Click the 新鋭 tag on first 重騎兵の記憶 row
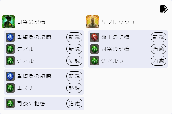Image resolution: width=172 pixels, height=114 pixels. 74,37
